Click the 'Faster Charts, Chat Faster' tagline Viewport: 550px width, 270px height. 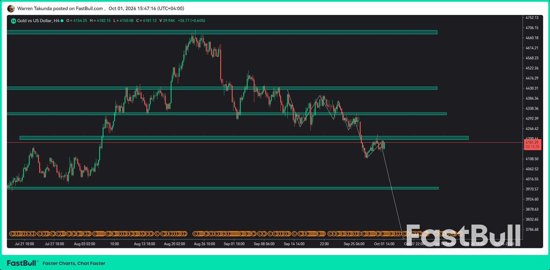coord(74,263)
